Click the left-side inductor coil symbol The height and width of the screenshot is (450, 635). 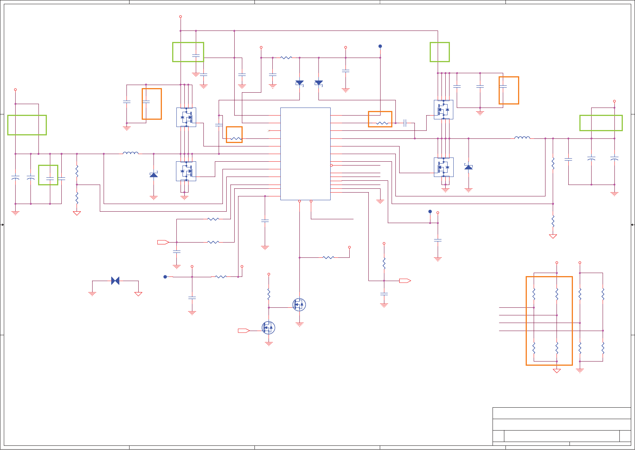[131, 153]
